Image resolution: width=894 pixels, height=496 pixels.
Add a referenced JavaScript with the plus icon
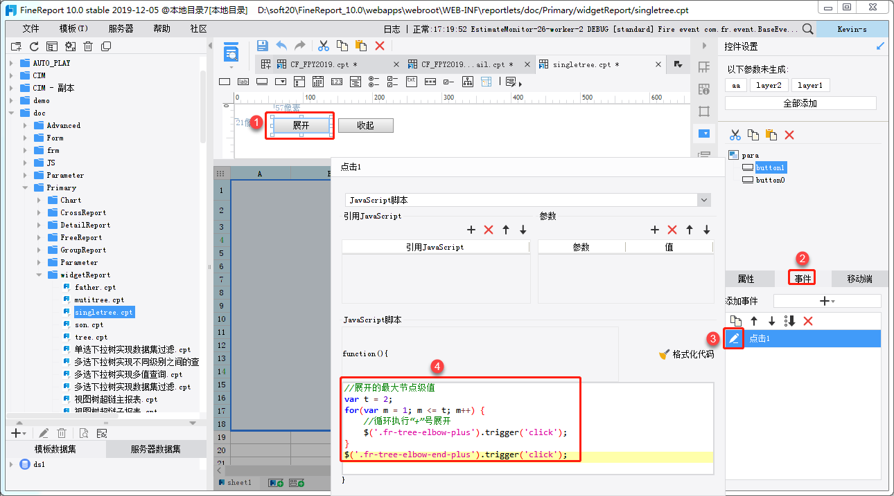[471, 230]
